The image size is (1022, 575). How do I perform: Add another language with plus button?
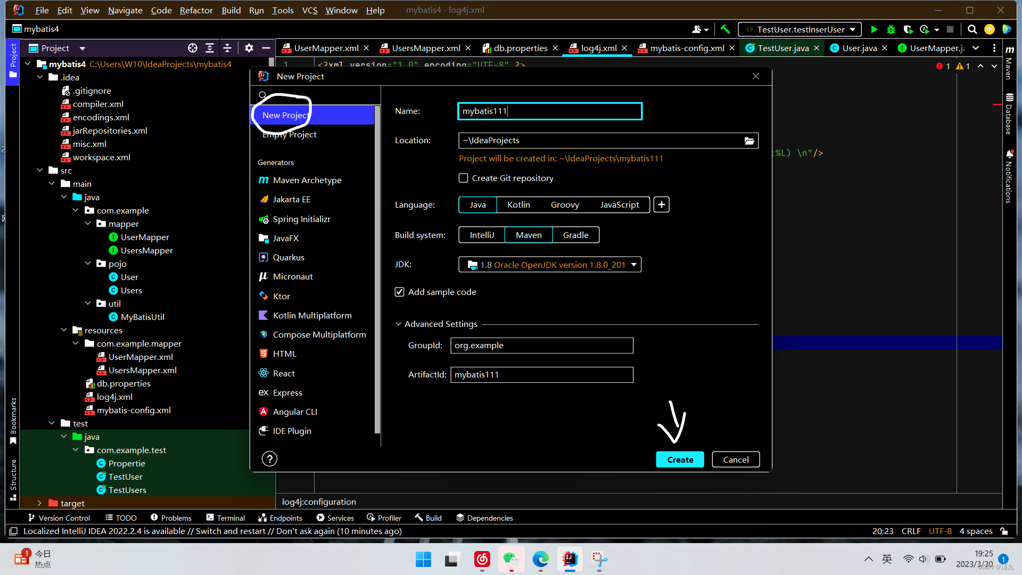(x=661, y=205)
